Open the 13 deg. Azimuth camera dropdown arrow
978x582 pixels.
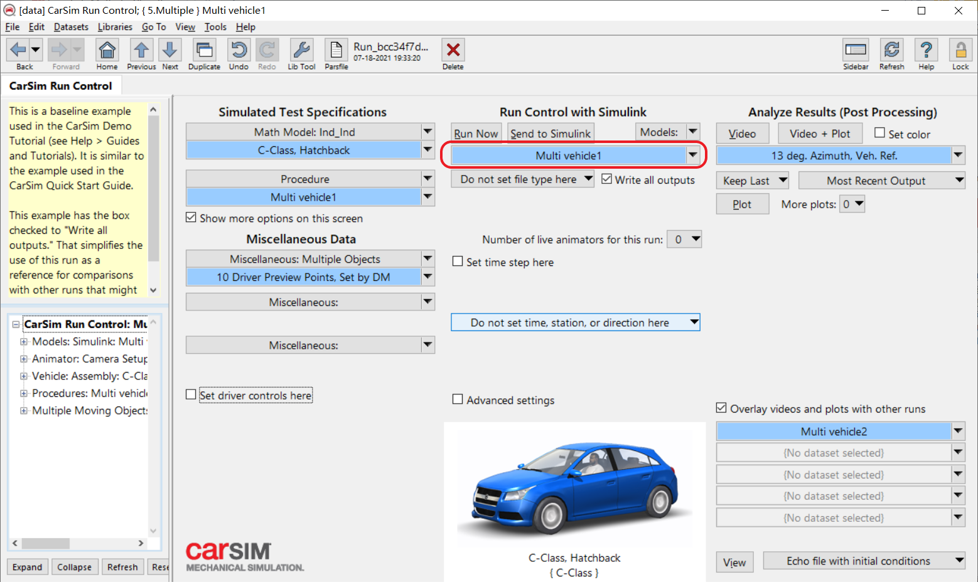[x=958, y=155]
